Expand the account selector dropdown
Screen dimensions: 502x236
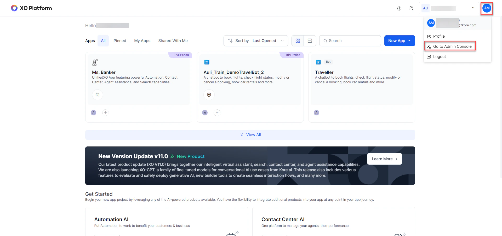click(473, 8)
